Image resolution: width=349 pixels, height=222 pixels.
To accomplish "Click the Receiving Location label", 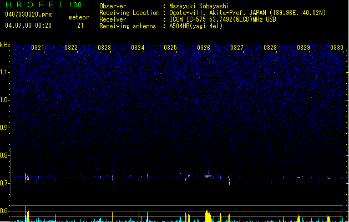I will coord(129,13).
